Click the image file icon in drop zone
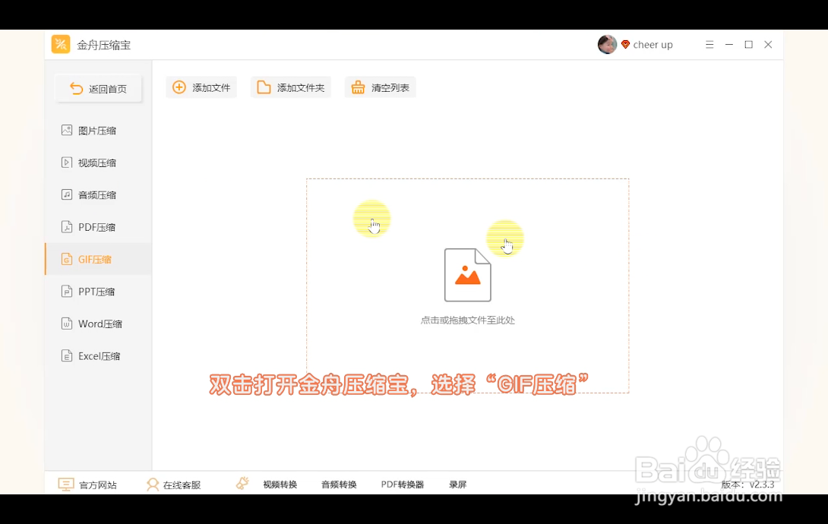The height and width of the screenshot is (524, 828). point(467,275)
